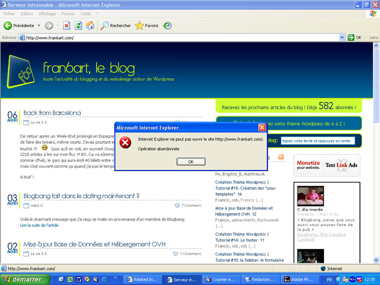Click OK in the error dialog

click(x=191, y=162)
